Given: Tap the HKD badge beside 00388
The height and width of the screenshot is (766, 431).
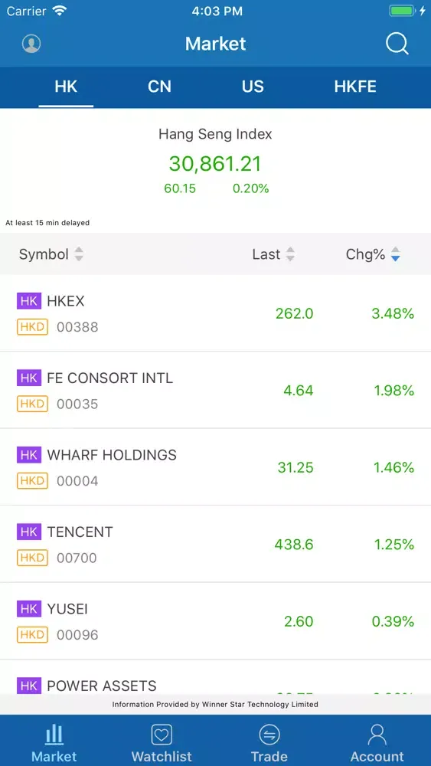Looking at the screenshot, I should click(x=32, y=327).
